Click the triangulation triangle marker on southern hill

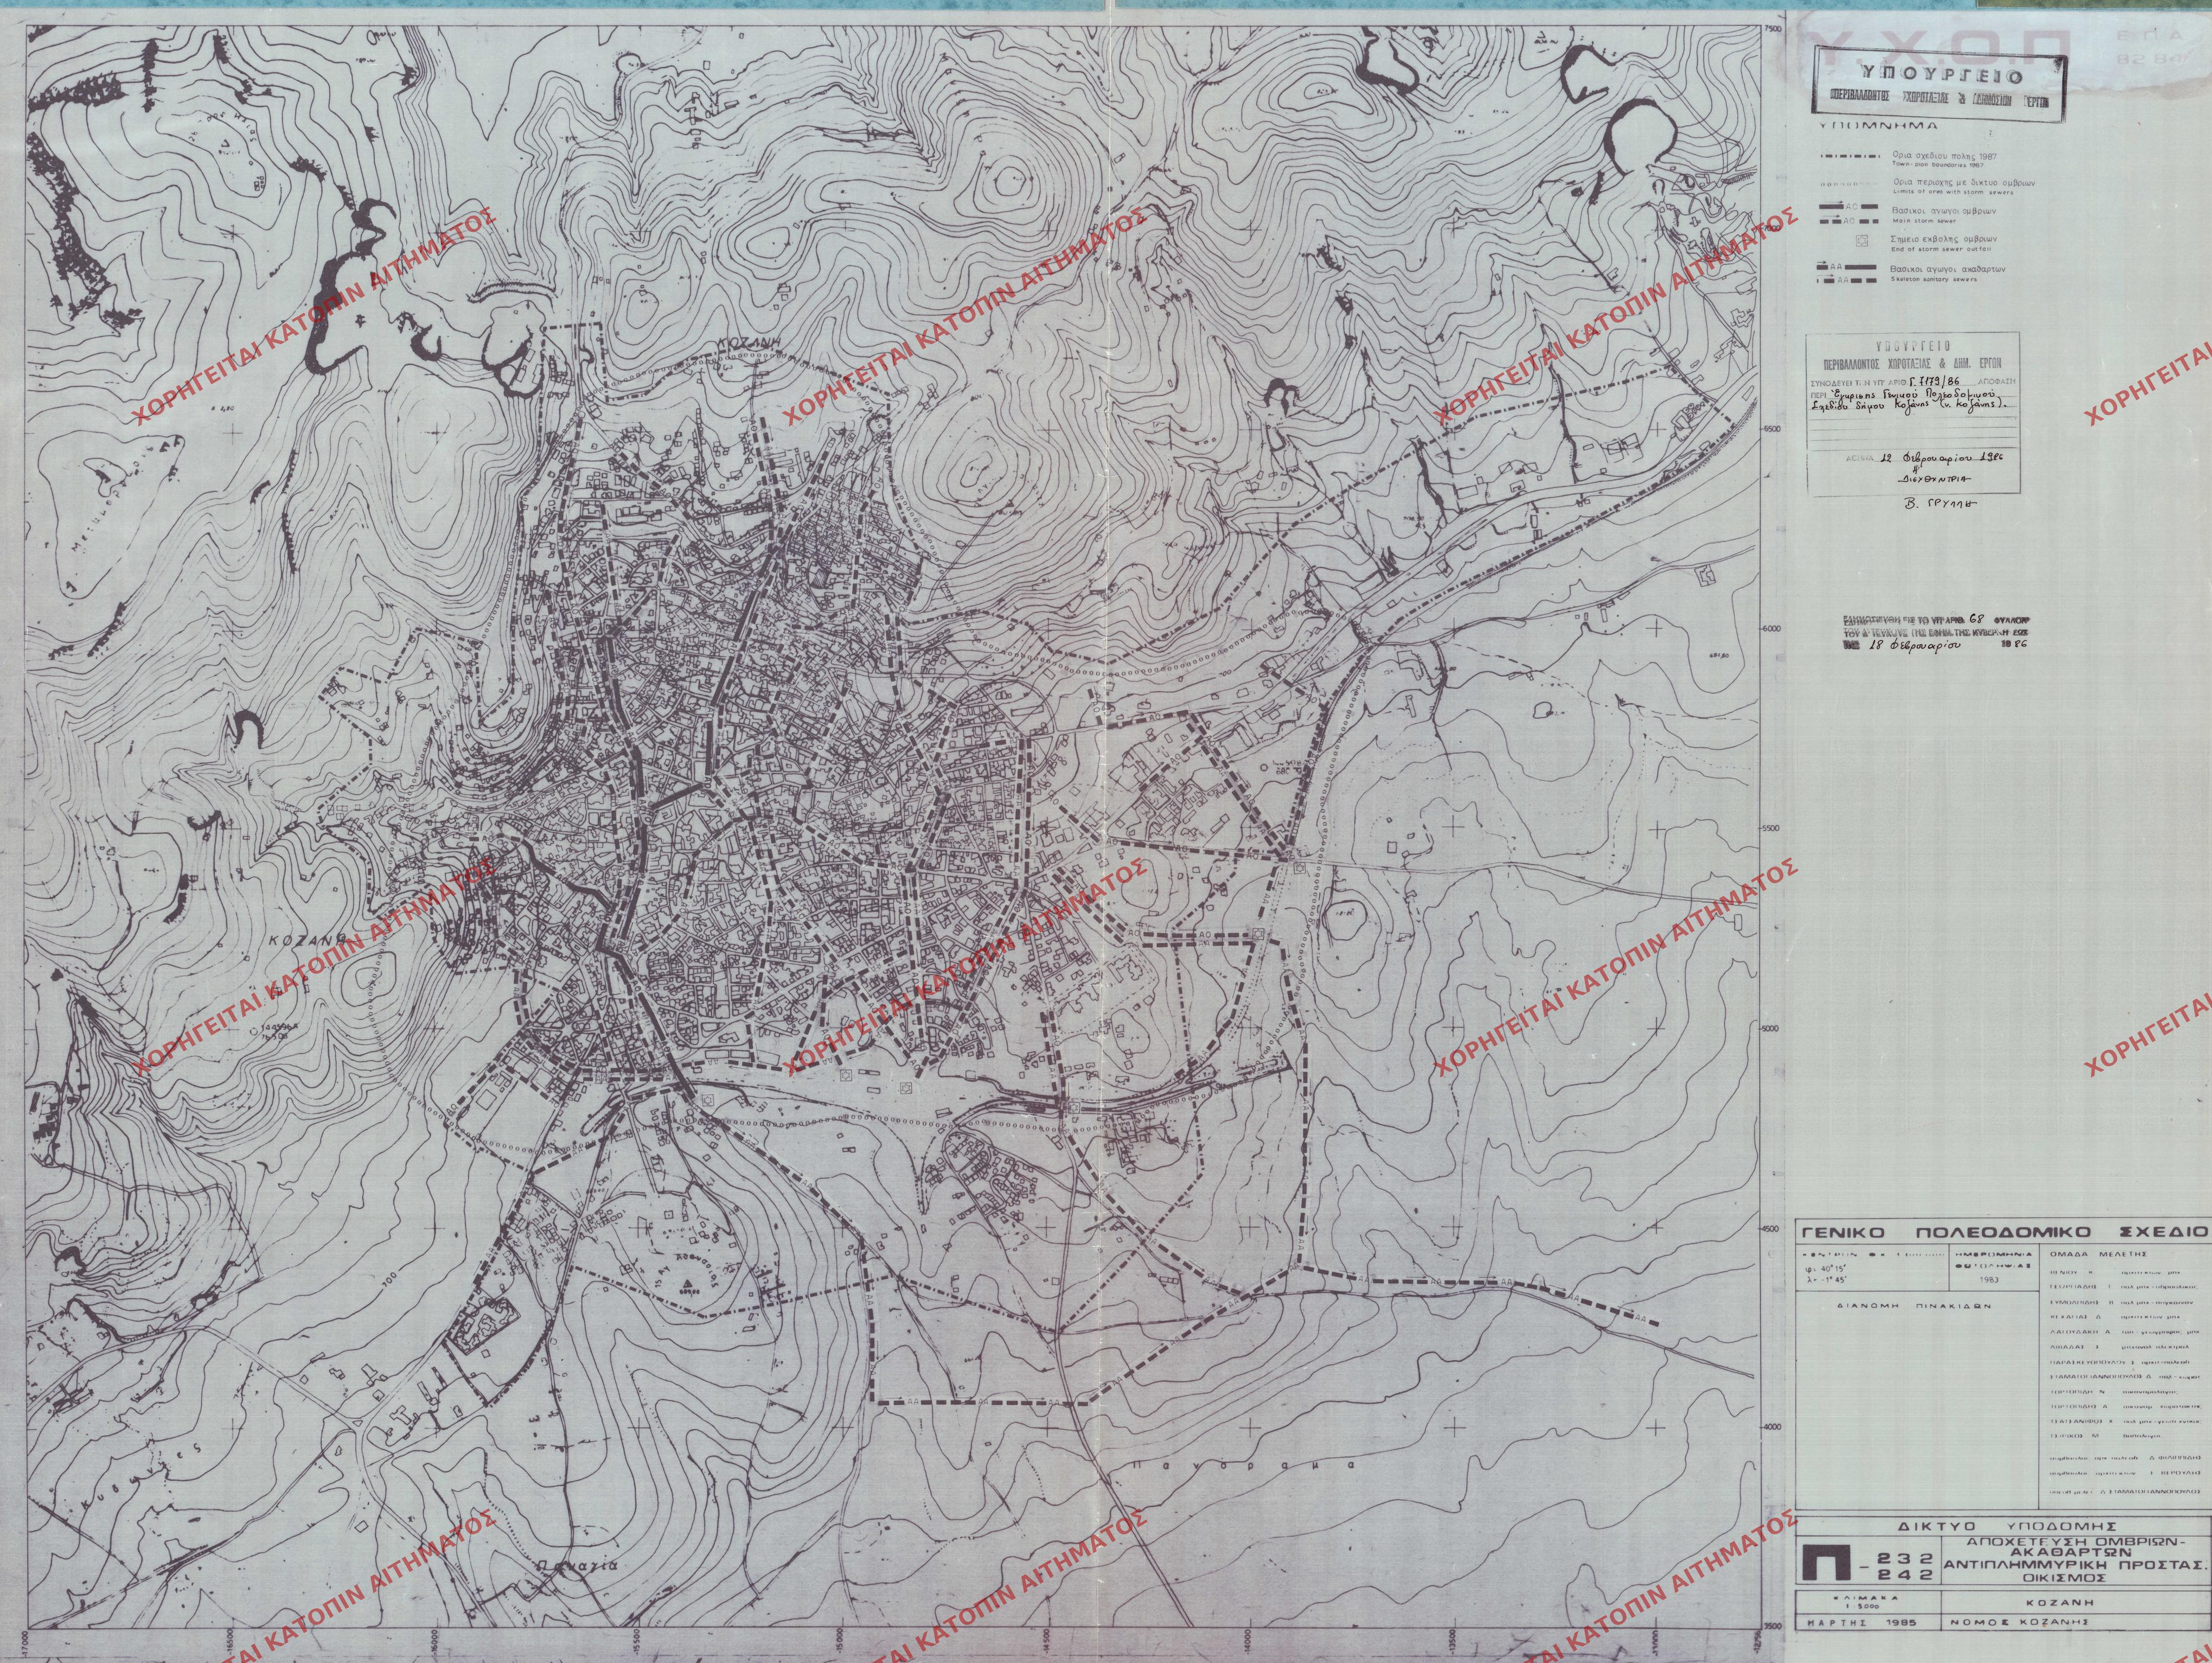click(x=688, y=1284)
